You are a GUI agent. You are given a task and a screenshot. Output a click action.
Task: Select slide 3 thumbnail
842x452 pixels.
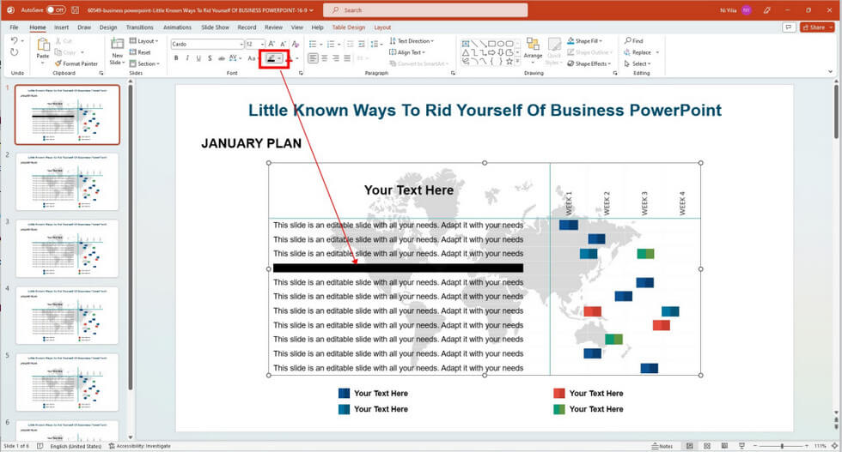pos(67,248)
